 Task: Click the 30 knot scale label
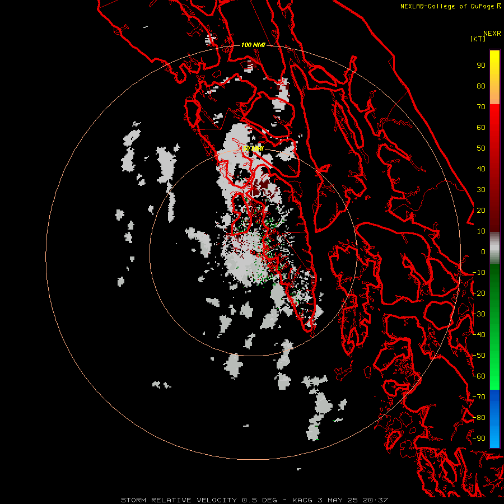coord(481,190)
